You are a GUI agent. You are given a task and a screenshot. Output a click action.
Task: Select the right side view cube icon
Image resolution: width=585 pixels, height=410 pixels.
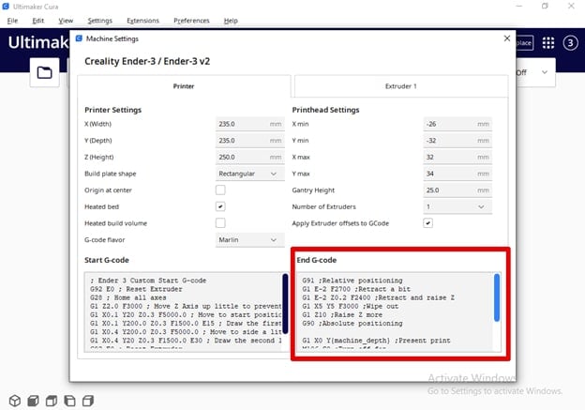pyautogui.click(x=88, y=401)
